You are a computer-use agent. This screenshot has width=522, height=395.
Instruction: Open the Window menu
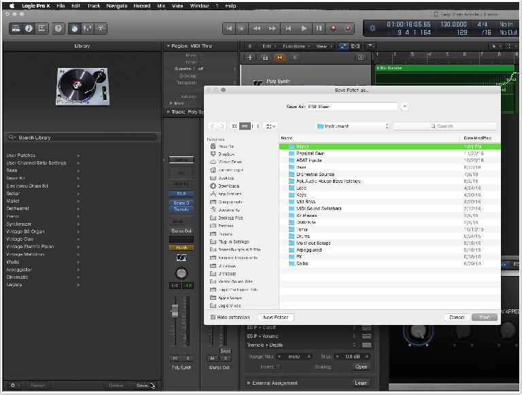pyautogui.click(x=199, y=5)
